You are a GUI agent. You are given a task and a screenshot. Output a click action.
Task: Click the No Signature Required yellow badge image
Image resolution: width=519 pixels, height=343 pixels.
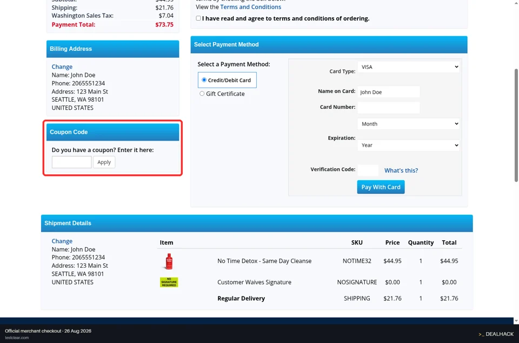pyautogui.click(x=169, y=282)
